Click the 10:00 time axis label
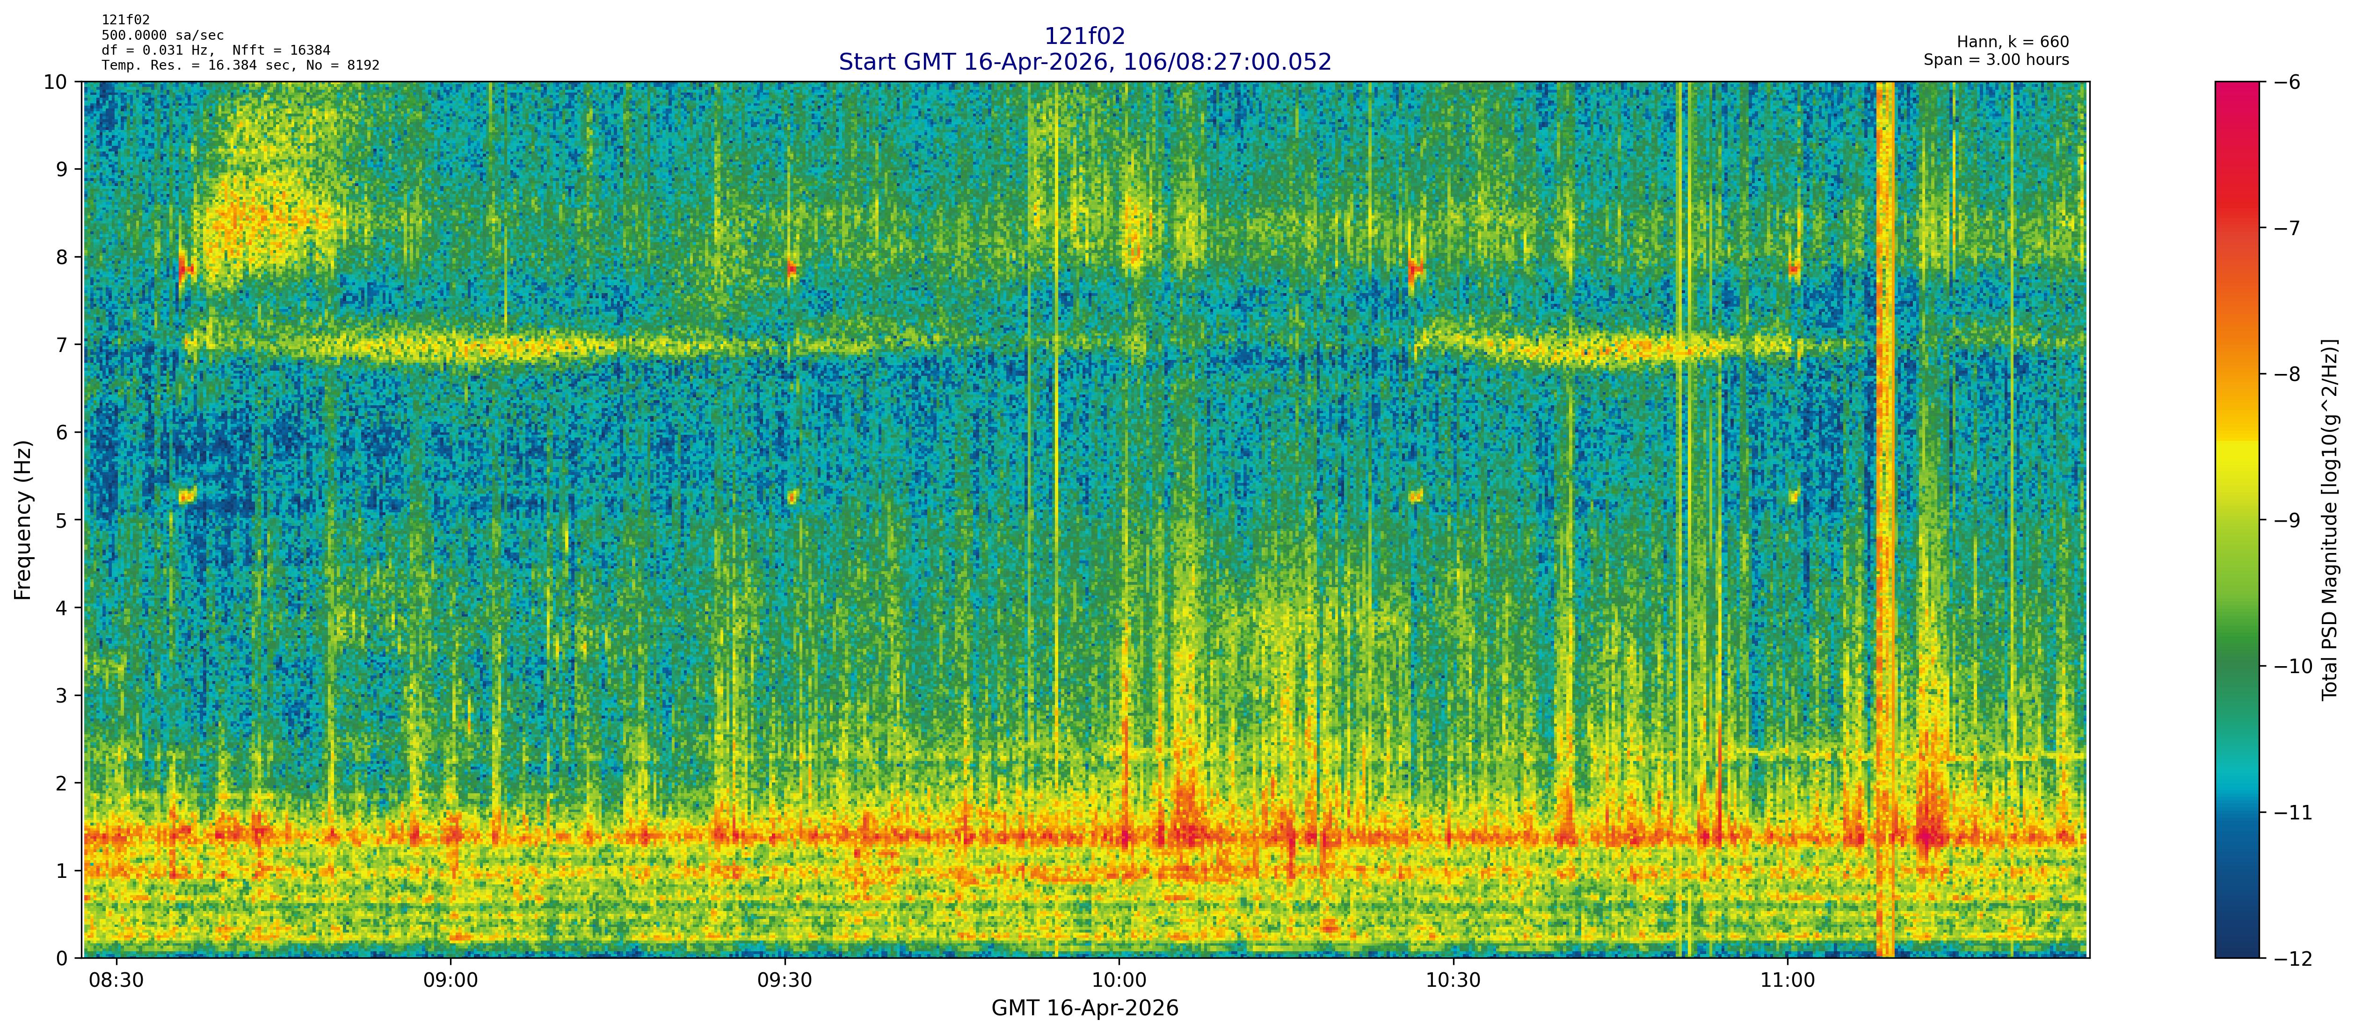Viewport: 2355px width, 1034px height. tap(1119, 981)
